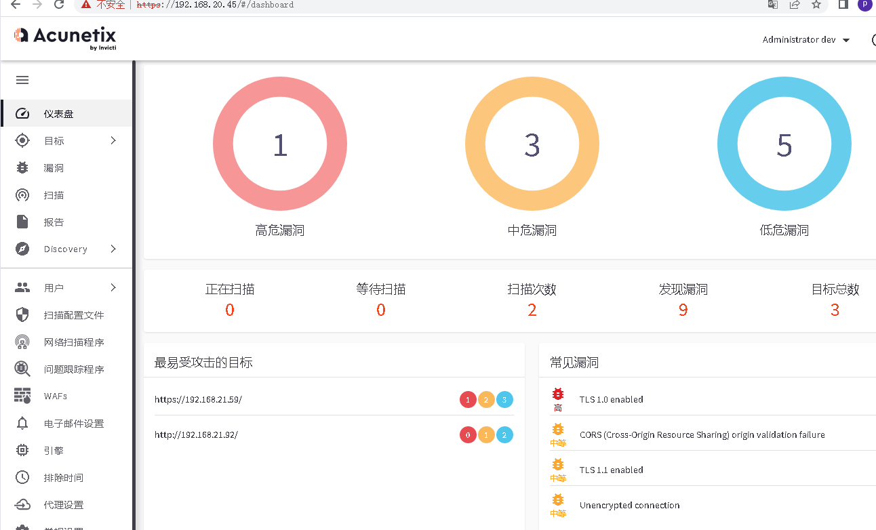Click the orange 中危漏洞 donut chart
This screenshot has height=530, width=876.
tap(532, 144)
